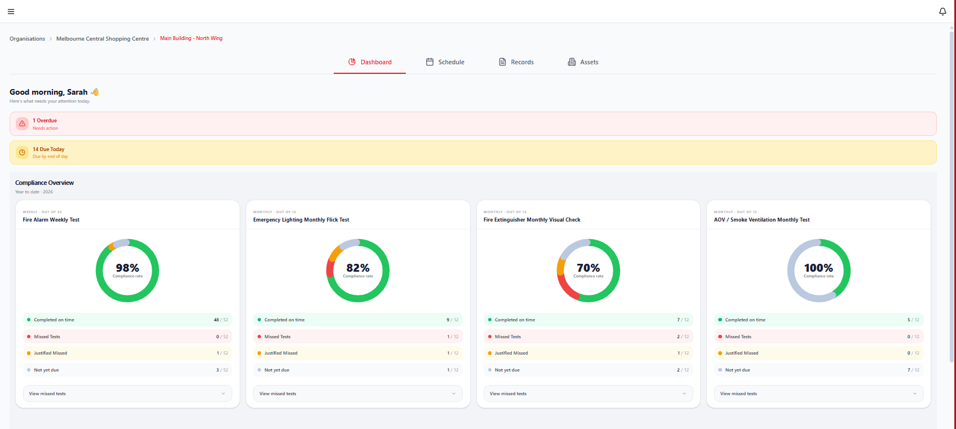Click Missed Tests row showing 2 / 12

[588, 337]
